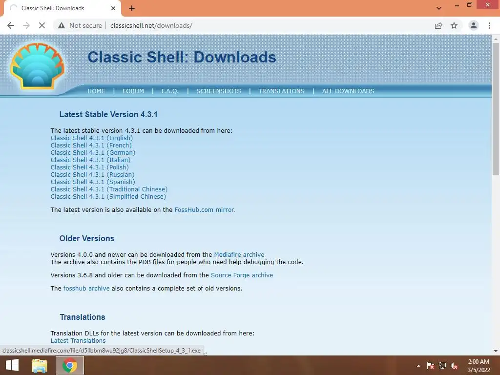
Task: Close the Classic Shell: Downloads tab
Action: coord(113,8)
